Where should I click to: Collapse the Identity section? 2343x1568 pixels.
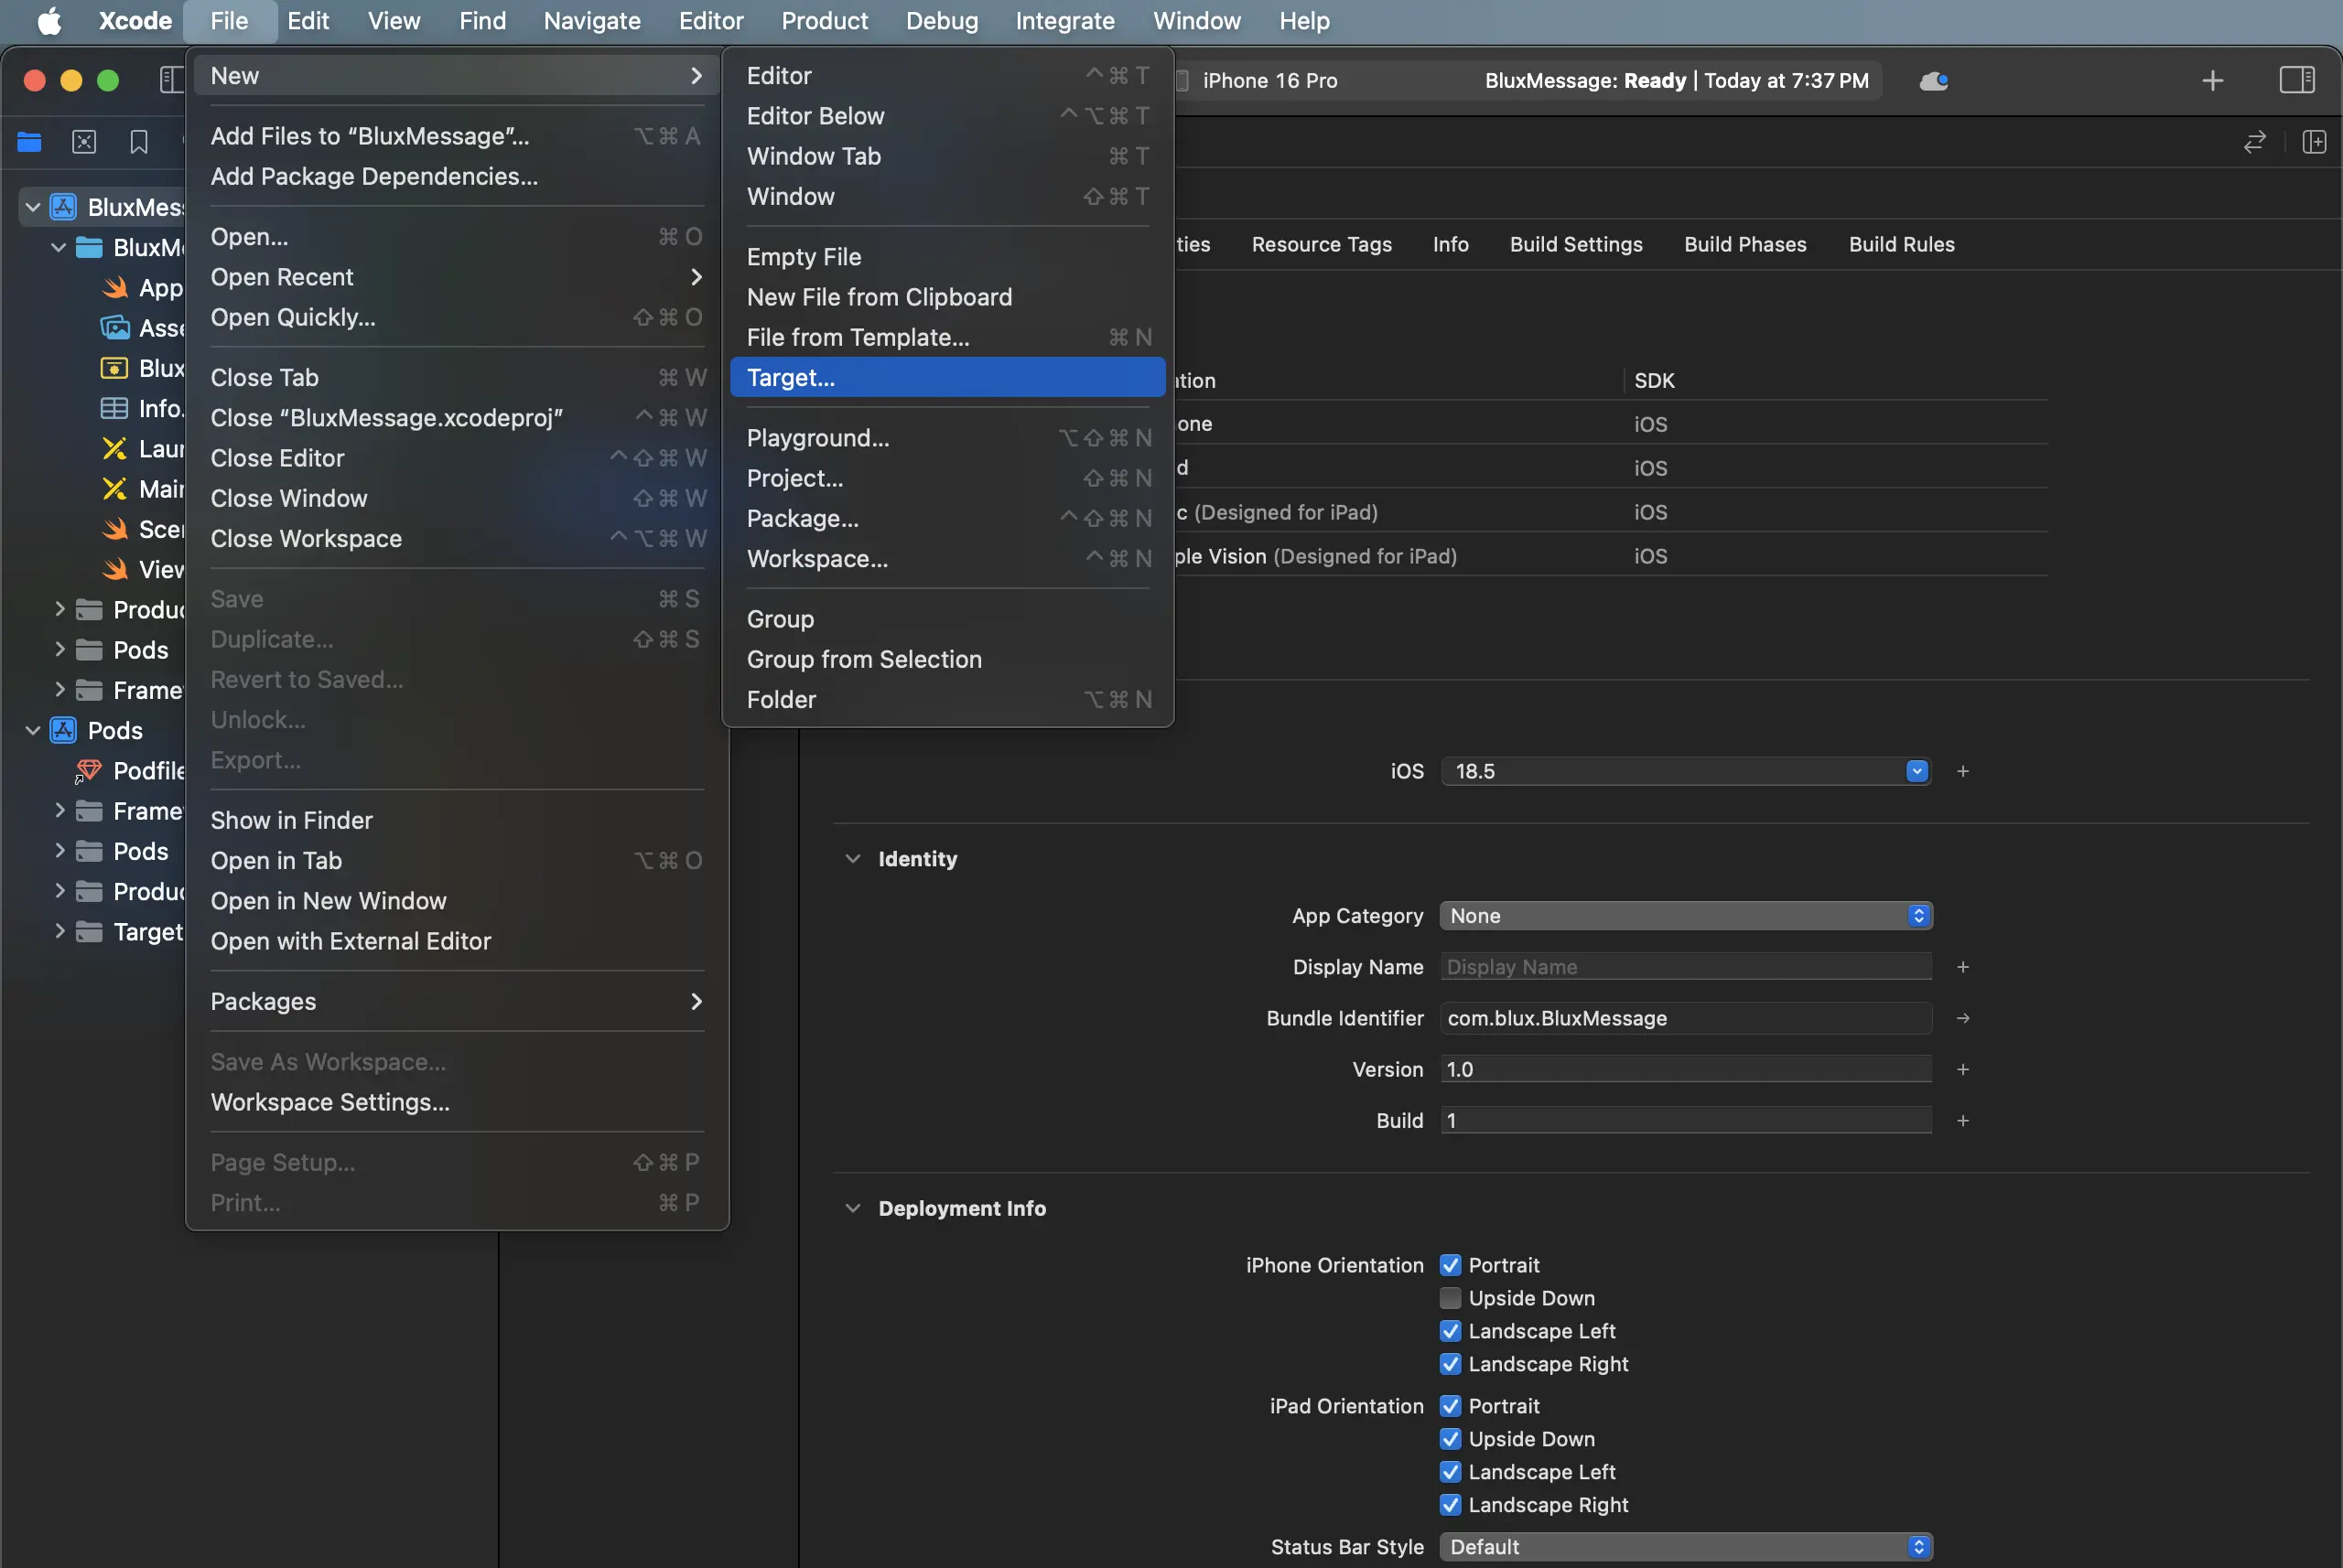pos(852,859)
